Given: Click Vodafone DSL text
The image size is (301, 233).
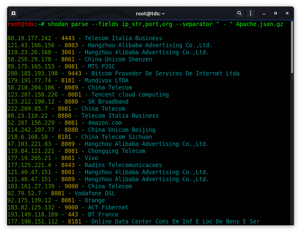Looking at the screenshot, I should pos(95,193).
